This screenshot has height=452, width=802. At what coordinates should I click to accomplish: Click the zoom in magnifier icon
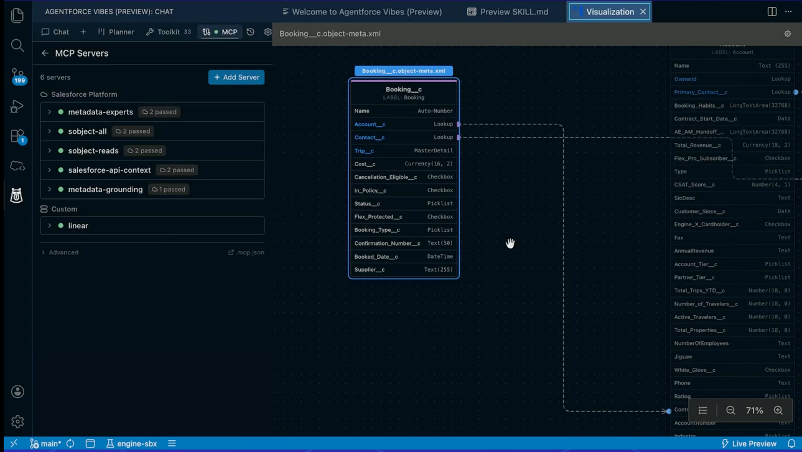(778, 410)
